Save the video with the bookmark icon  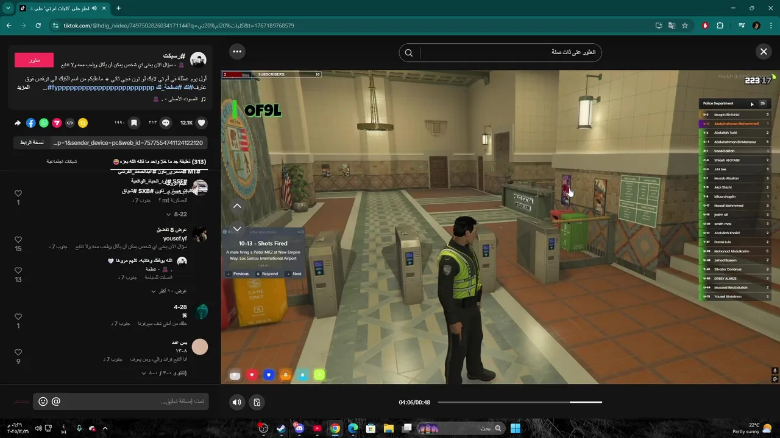[133, 123]
